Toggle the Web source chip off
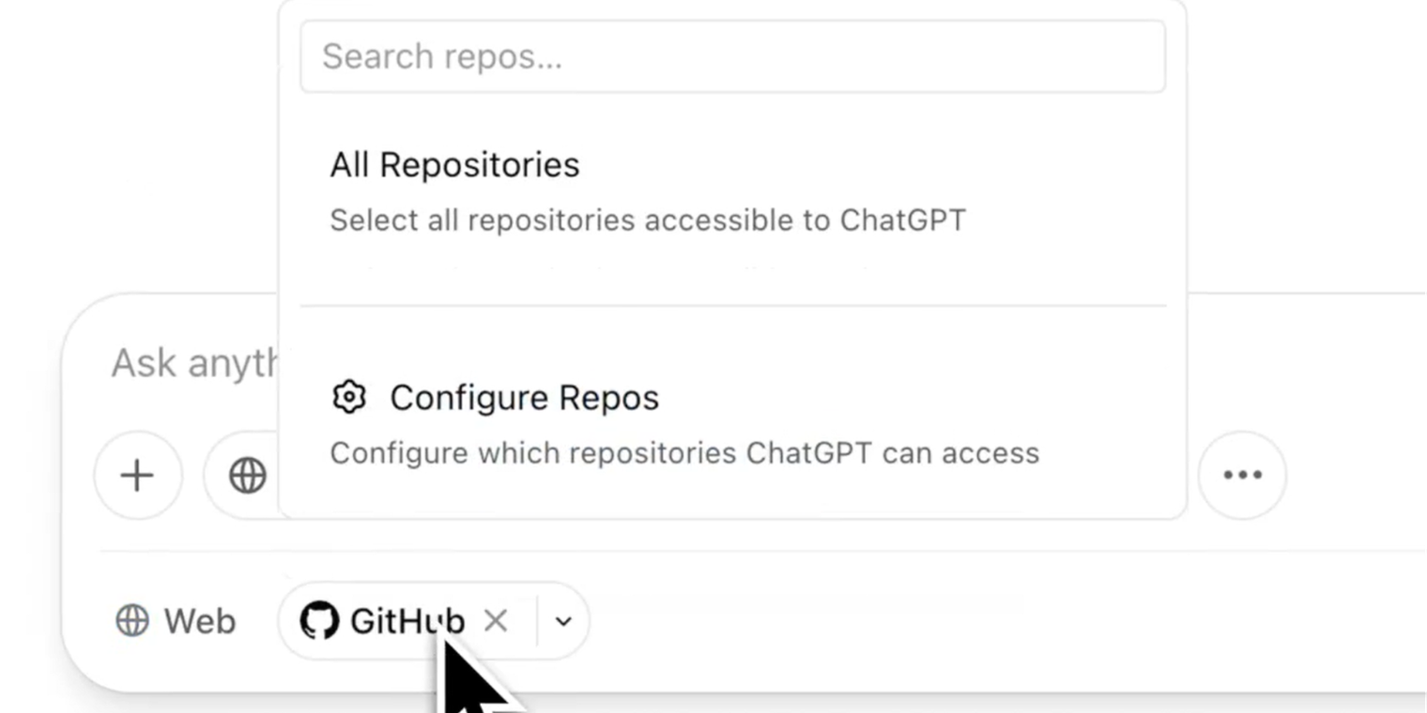The height and width of the screenshot is (713, 1427). click(x=175, y=620)
